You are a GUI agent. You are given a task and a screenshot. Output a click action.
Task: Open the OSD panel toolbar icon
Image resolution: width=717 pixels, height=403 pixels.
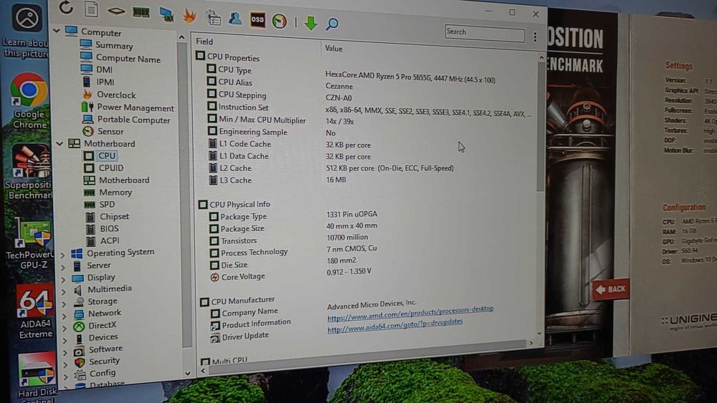(x=257, y=19)
